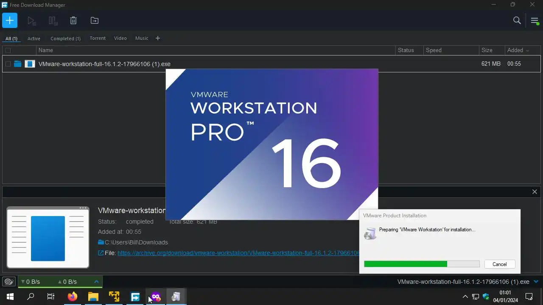Check the select-all checkbox in header
The image size is (543, 305).
coord(8,50)
